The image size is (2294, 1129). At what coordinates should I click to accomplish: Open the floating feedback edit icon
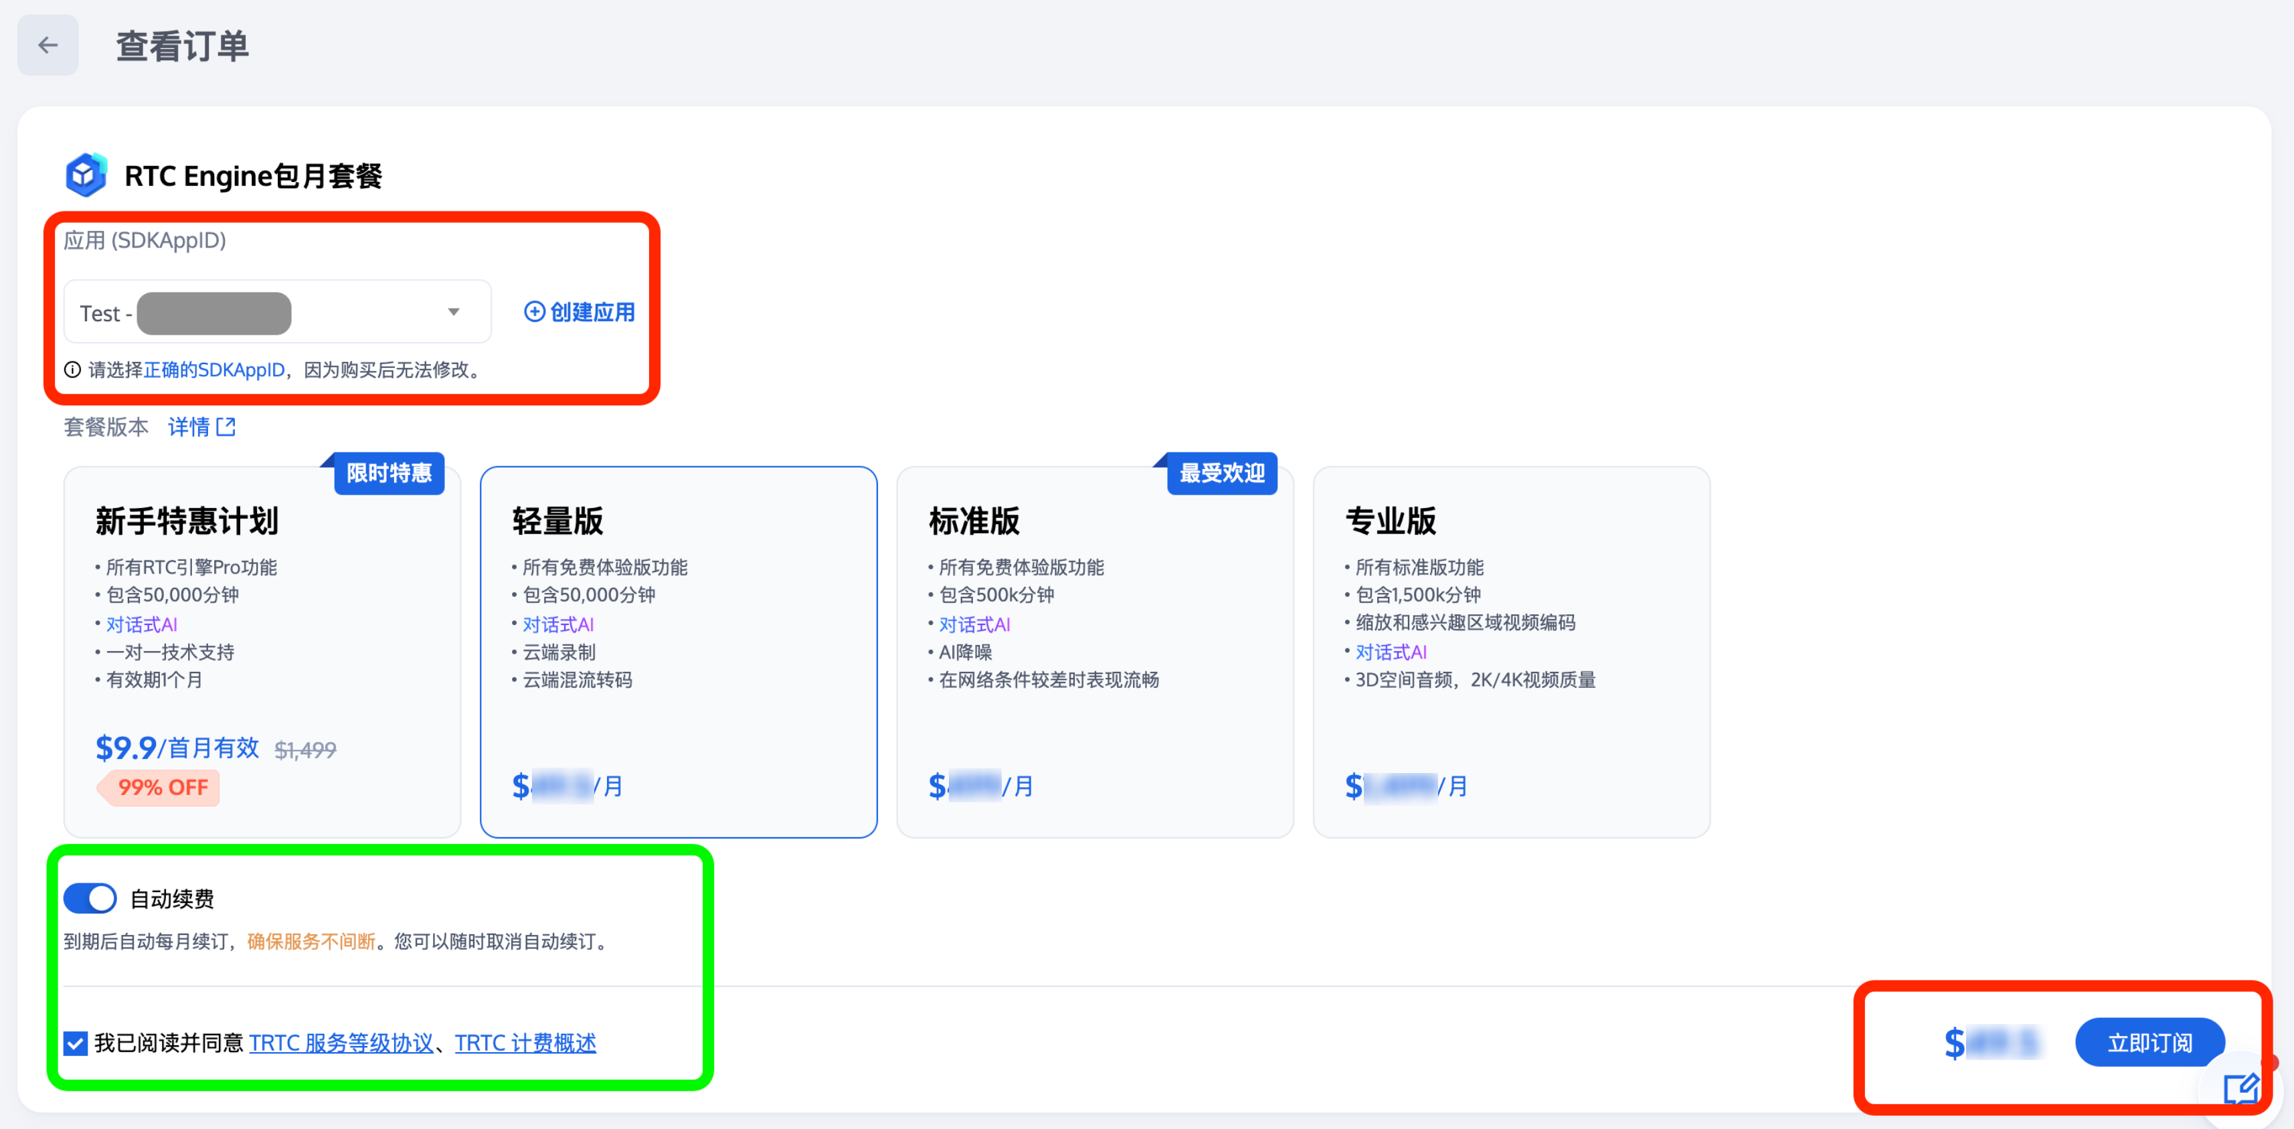(x=2240, y=1088)
